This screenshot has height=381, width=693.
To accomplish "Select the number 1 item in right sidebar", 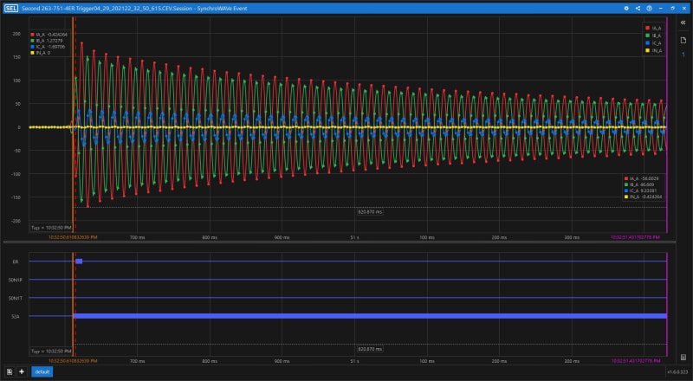I will coord(683,55).
